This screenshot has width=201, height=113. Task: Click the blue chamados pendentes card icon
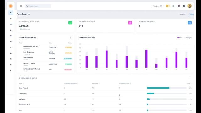point(190,23)
